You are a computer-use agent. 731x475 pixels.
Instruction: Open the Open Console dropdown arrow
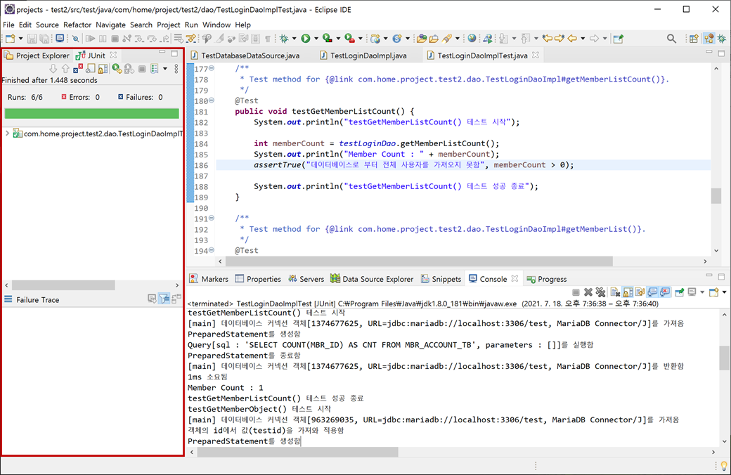coord(724,292)
